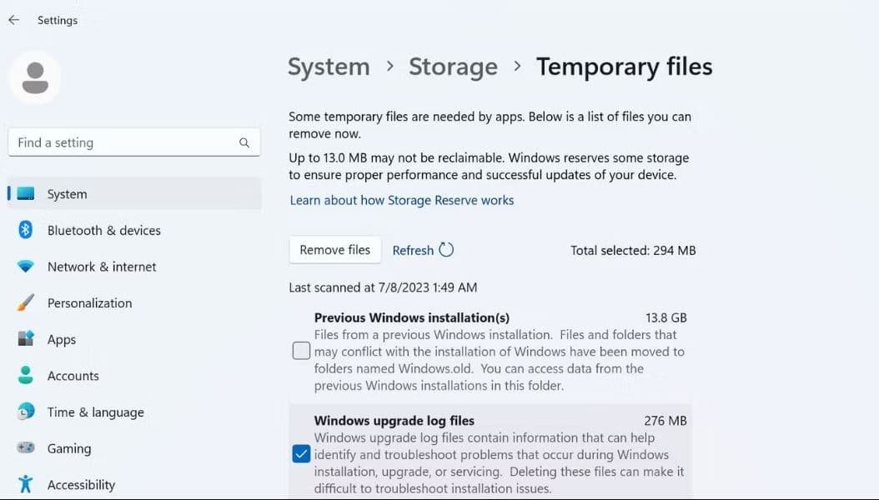
Task: Select System in the sidebar
Action: point(67,194)
